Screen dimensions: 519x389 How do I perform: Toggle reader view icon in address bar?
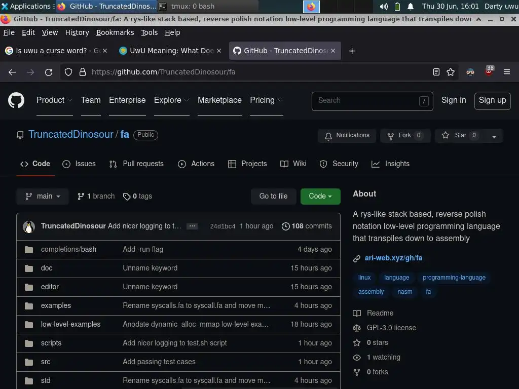pos(436,72)
